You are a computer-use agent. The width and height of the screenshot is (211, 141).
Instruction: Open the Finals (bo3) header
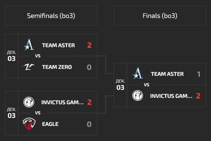[x=160, y=16]
